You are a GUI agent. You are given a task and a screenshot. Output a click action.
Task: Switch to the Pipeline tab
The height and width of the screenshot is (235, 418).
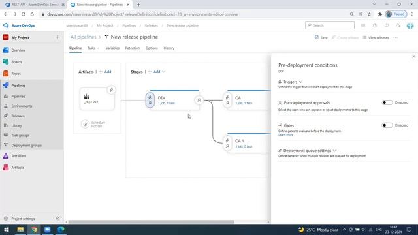76,48
